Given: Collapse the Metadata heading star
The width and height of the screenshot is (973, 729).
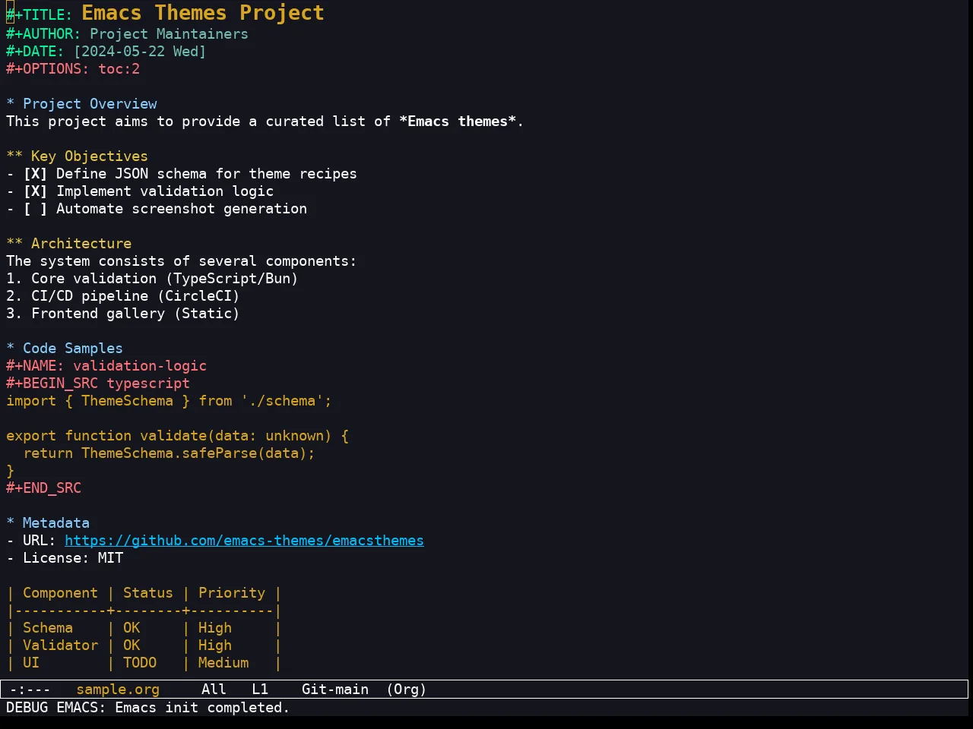Looking at the screenshot, I should [10, 523].
